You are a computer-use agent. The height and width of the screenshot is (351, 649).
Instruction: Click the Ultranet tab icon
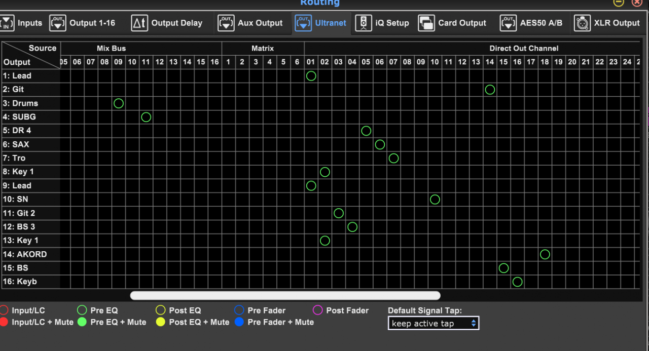tap(303, 23)
